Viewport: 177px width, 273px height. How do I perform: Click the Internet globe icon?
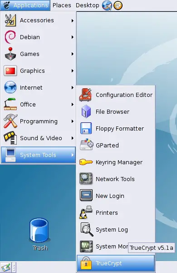click(x=10, y=87)
